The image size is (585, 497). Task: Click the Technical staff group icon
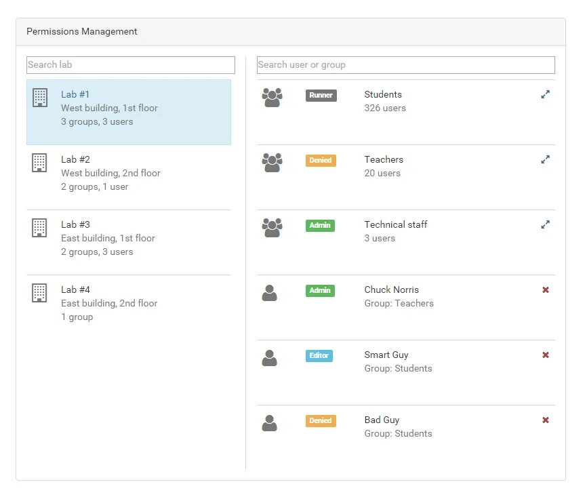(x=272, y=228)
